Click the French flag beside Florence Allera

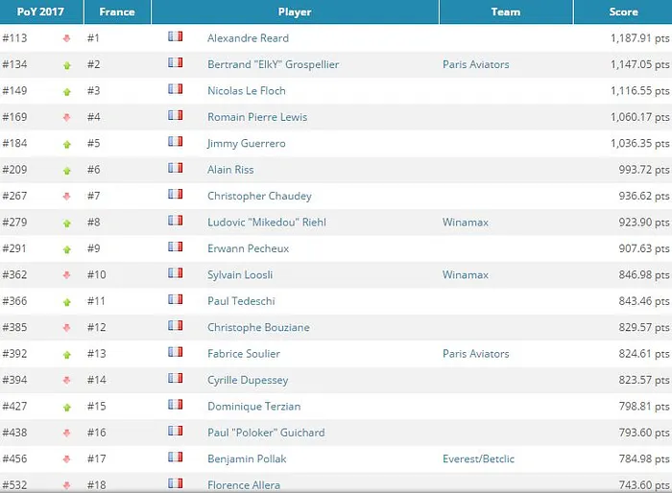click(x=175, y=483)
